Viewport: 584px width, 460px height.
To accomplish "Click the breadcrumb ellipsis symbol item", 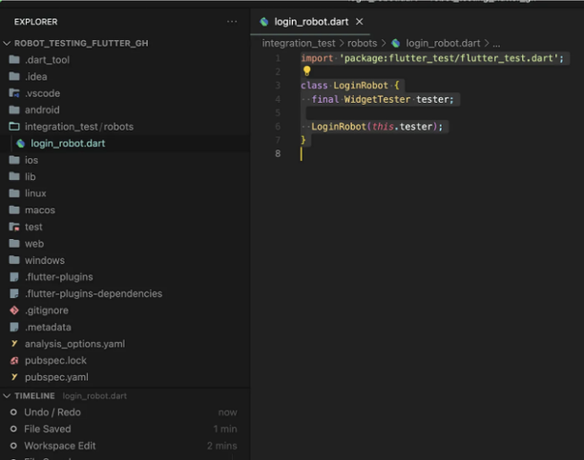I will pyautogui.click(x=496, y=44).
